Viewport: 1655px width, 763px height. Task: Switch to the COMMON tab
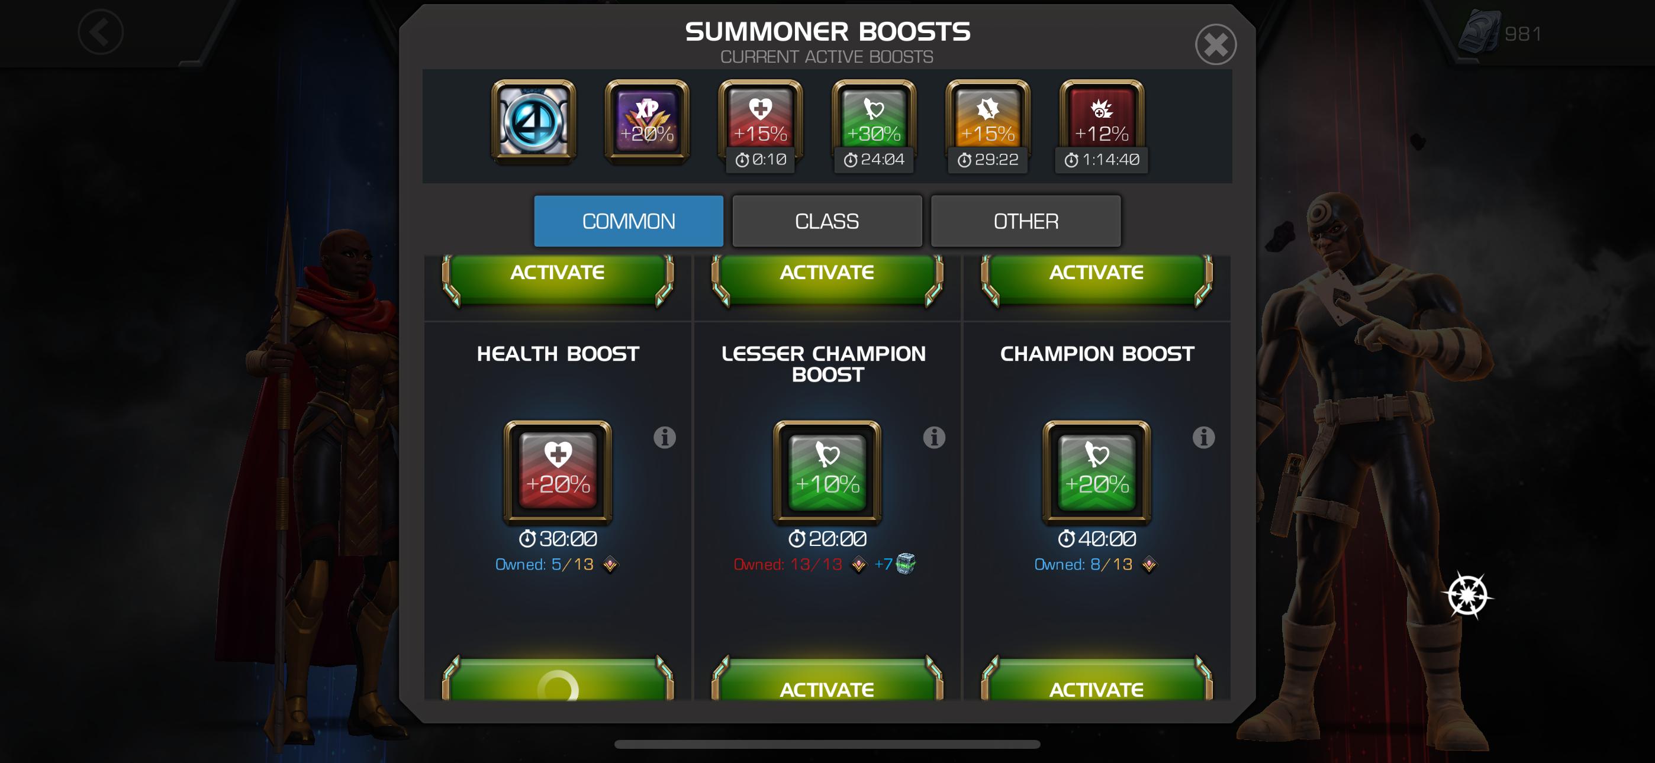pos(629,221)
